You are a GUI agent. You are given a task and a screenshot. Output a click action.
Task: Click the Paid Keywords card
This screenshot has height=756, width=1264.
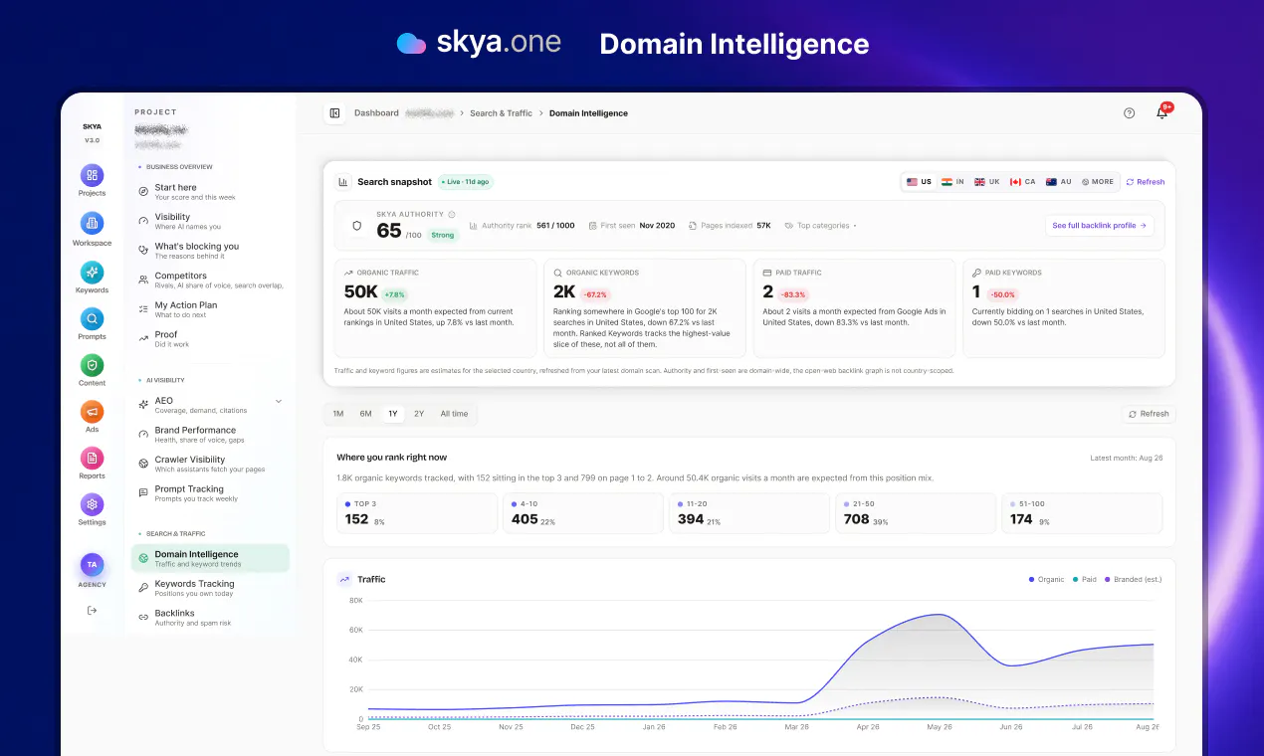[1064, 308]
